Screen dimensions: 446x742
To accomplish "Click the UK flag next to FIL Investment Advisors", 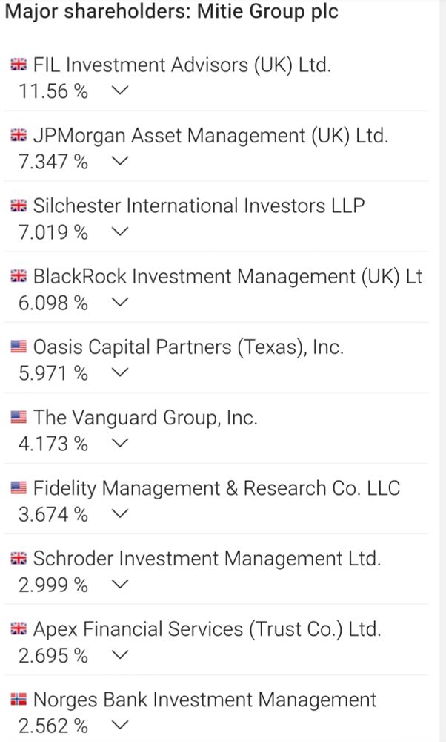I will point(19,65).
